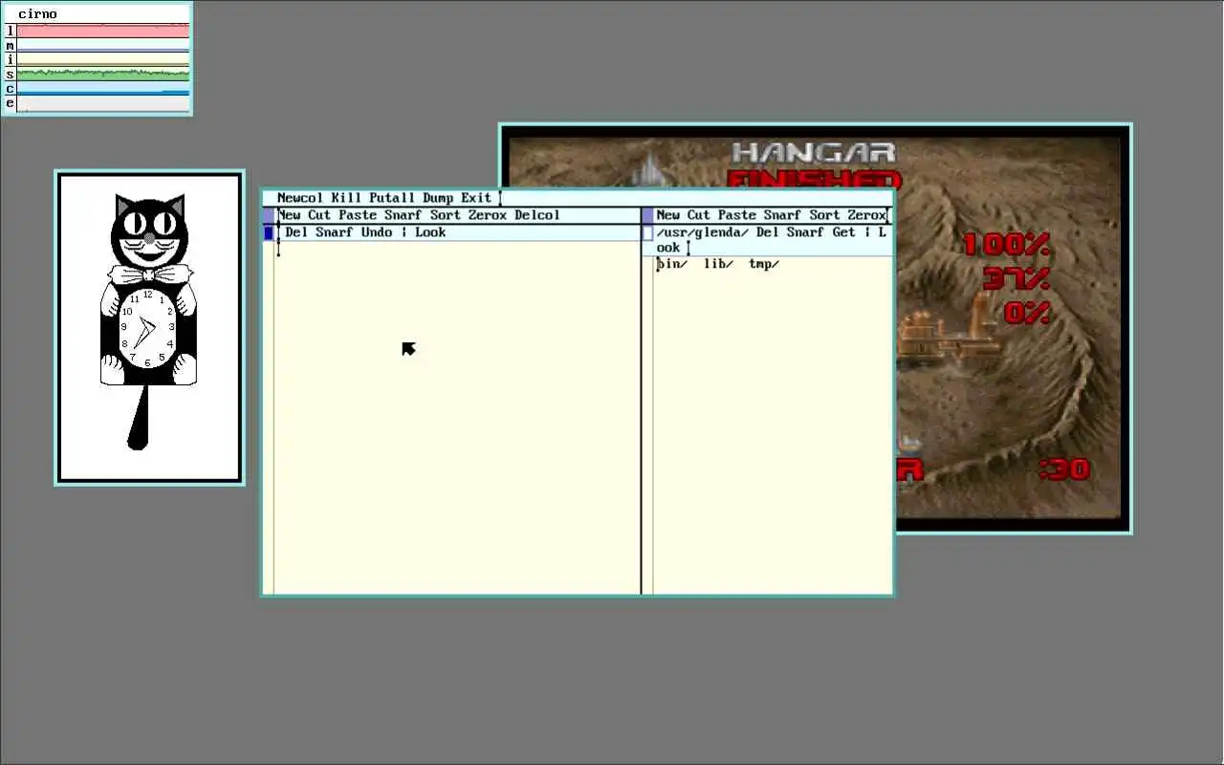Click the left acme window's scrollbar

click(x=269, y=417)
